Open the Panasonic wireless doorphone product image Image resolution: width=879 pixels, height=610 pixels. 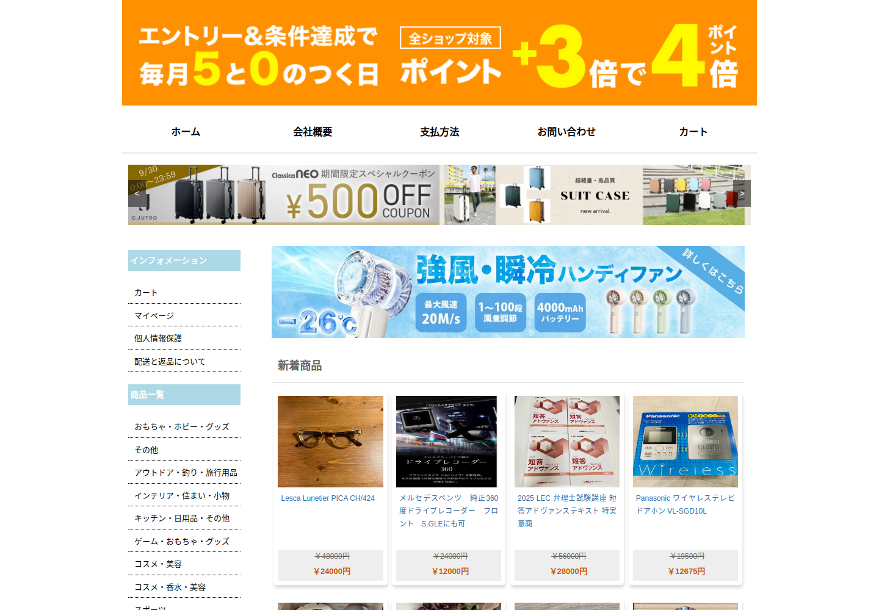click(x=685, y=442)
